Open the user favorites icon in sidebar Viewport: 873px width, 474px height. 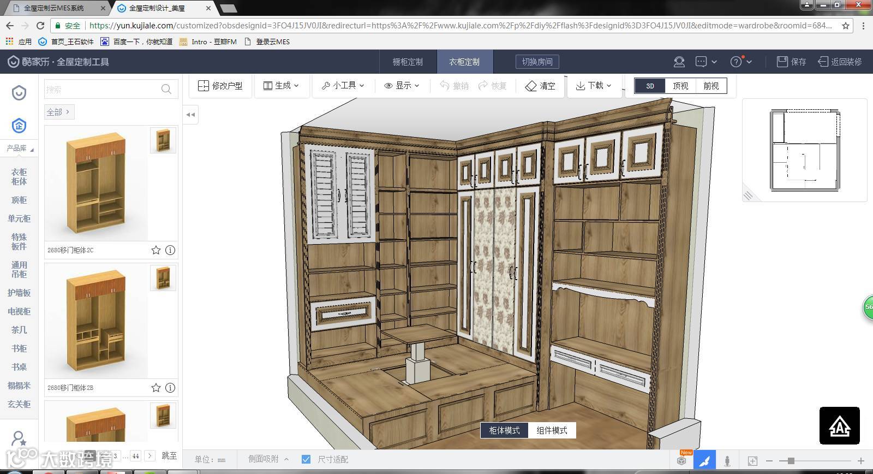[19, 439]
